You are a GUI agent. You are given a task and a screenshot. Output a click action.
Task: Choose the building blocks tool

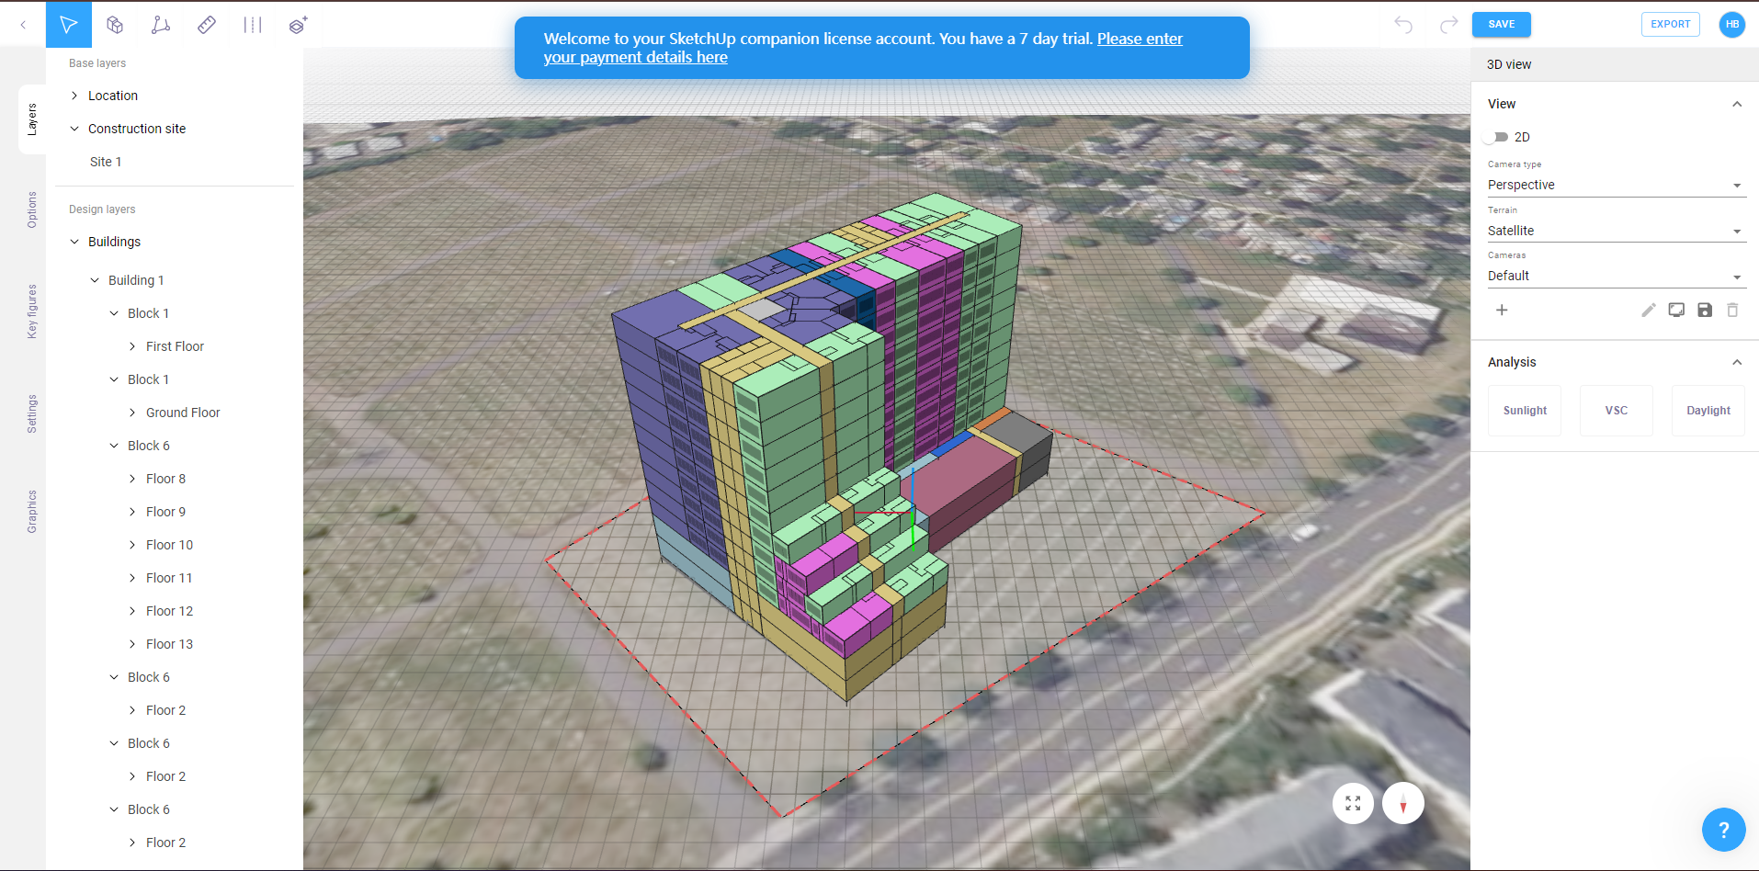[115, 25]
